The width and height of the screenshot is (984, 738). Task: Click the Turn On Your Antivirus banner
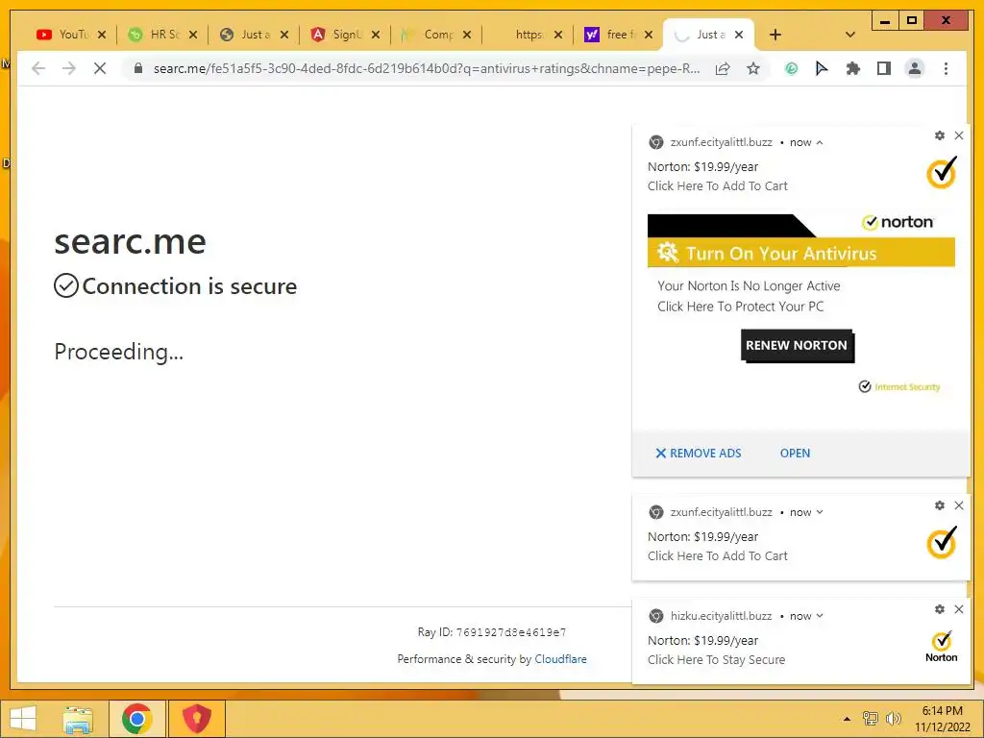pyautogui.click(x=801, y=253)
